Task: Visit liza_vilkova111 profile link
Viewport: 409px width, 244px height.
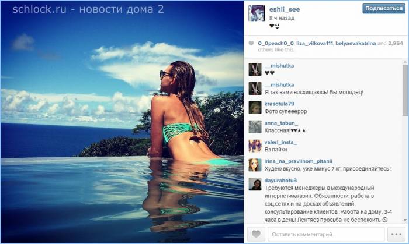Action: pyautogui.click(x=314, y=43)
